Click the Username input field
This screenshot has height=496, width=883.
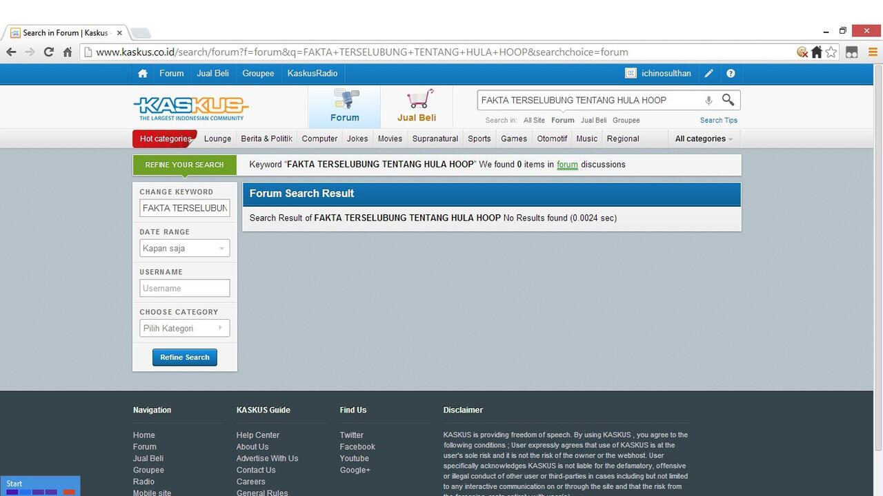pyautogui.click(x=184, y=288)
